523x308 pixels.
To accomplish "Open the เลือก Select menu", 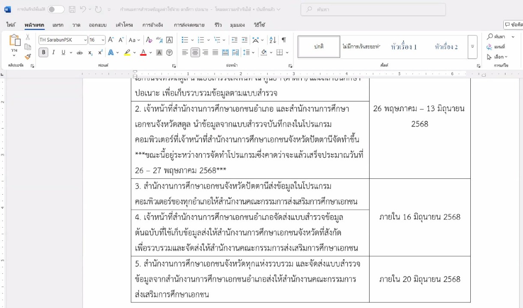I will point(497,56).
